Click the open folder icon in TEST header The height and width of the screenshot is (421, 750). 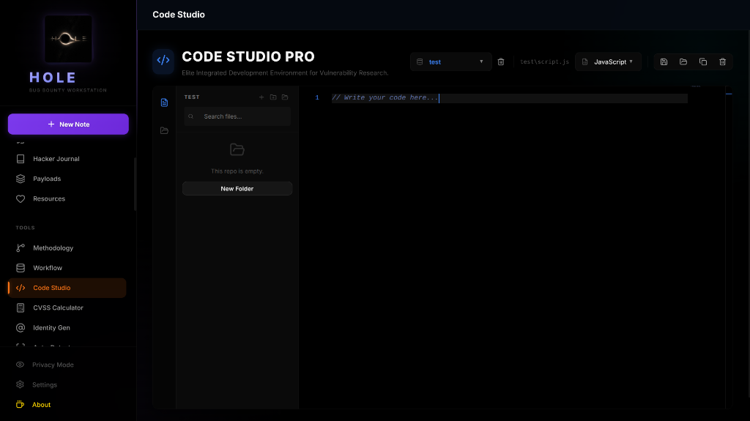285,97
